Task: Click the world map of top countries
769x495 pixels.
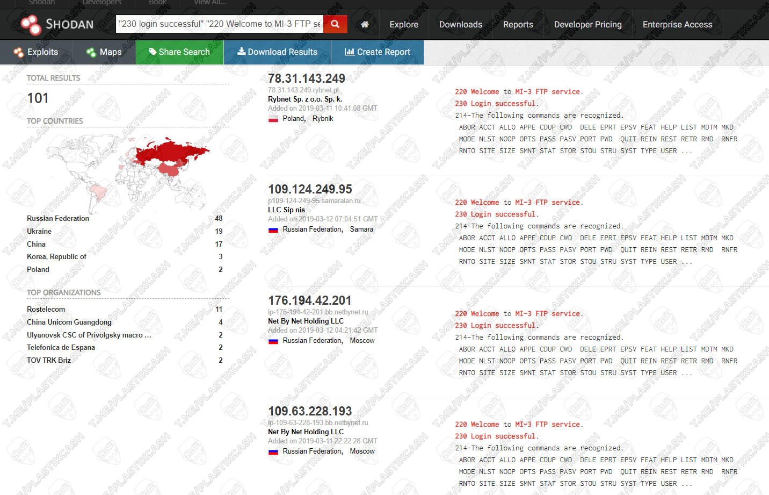Action: 127,168
